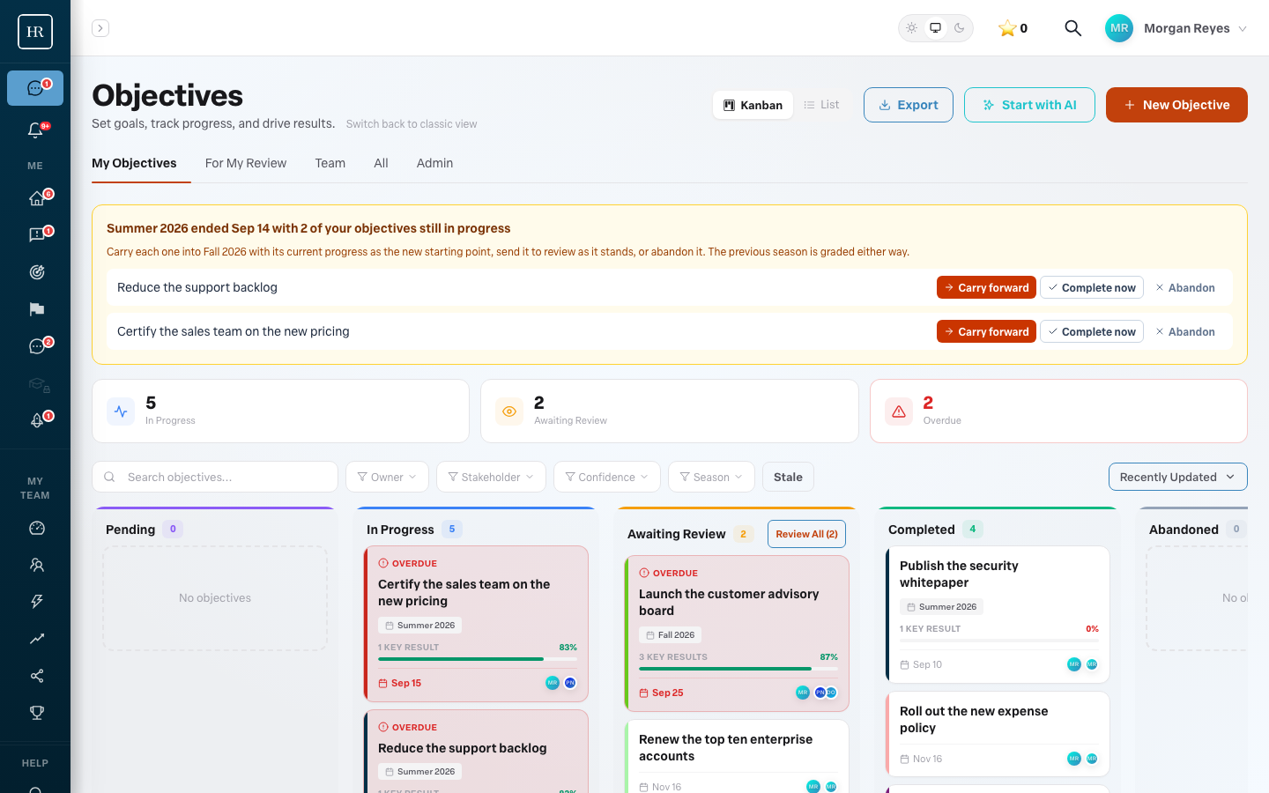Open the goals target icon in sidebar
Viewport: 1269px width, 793px height.
(x=36, y=272)
